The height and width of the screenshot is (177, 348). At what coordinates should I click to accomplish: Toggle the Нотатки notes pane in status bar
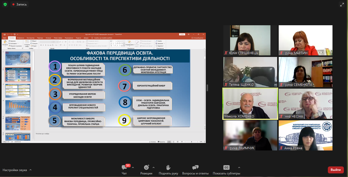point(153,142)
